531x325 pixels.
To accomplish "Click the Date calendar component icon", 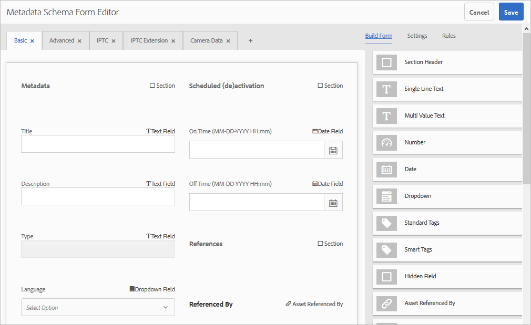I will pyautogui.click(x=386, y=169).
